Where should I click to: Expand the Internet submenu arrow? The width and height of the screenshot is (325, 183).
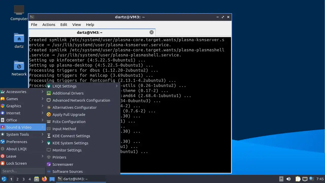(x=43, y=113)
